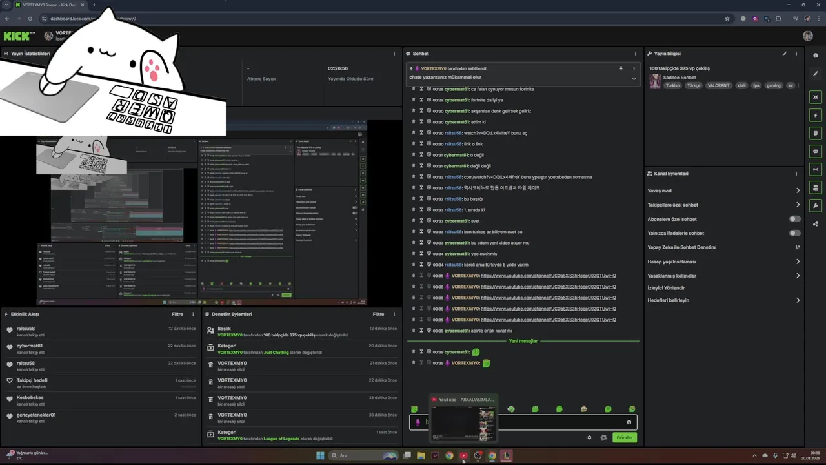Image resolution: width=826 pixels, height=465 pixels.
Task: Toggle the camera moderation widget icon in sidebar
Action: point(816,187)
